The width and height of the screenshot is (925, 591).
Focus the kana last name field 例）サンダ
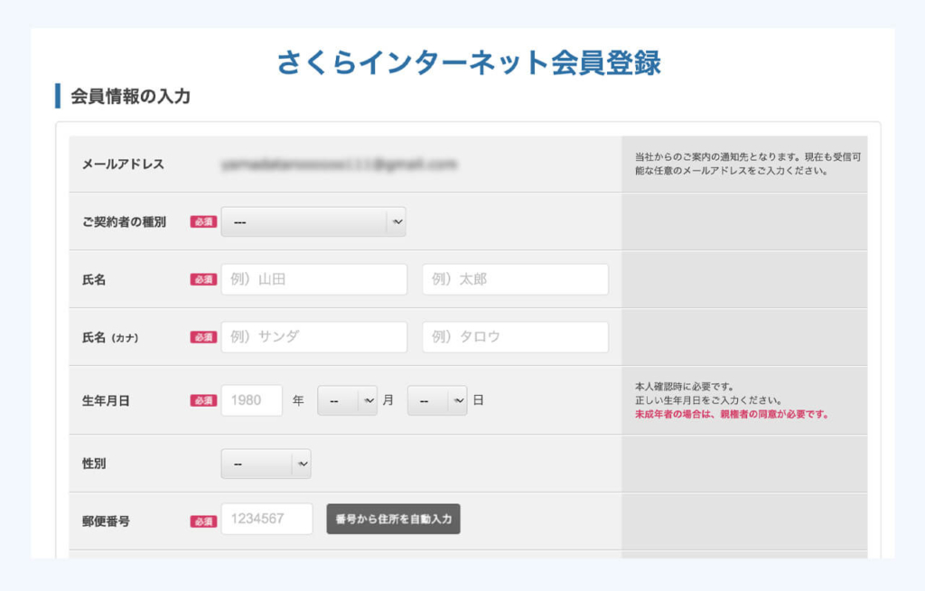click(x=313, y=337)
